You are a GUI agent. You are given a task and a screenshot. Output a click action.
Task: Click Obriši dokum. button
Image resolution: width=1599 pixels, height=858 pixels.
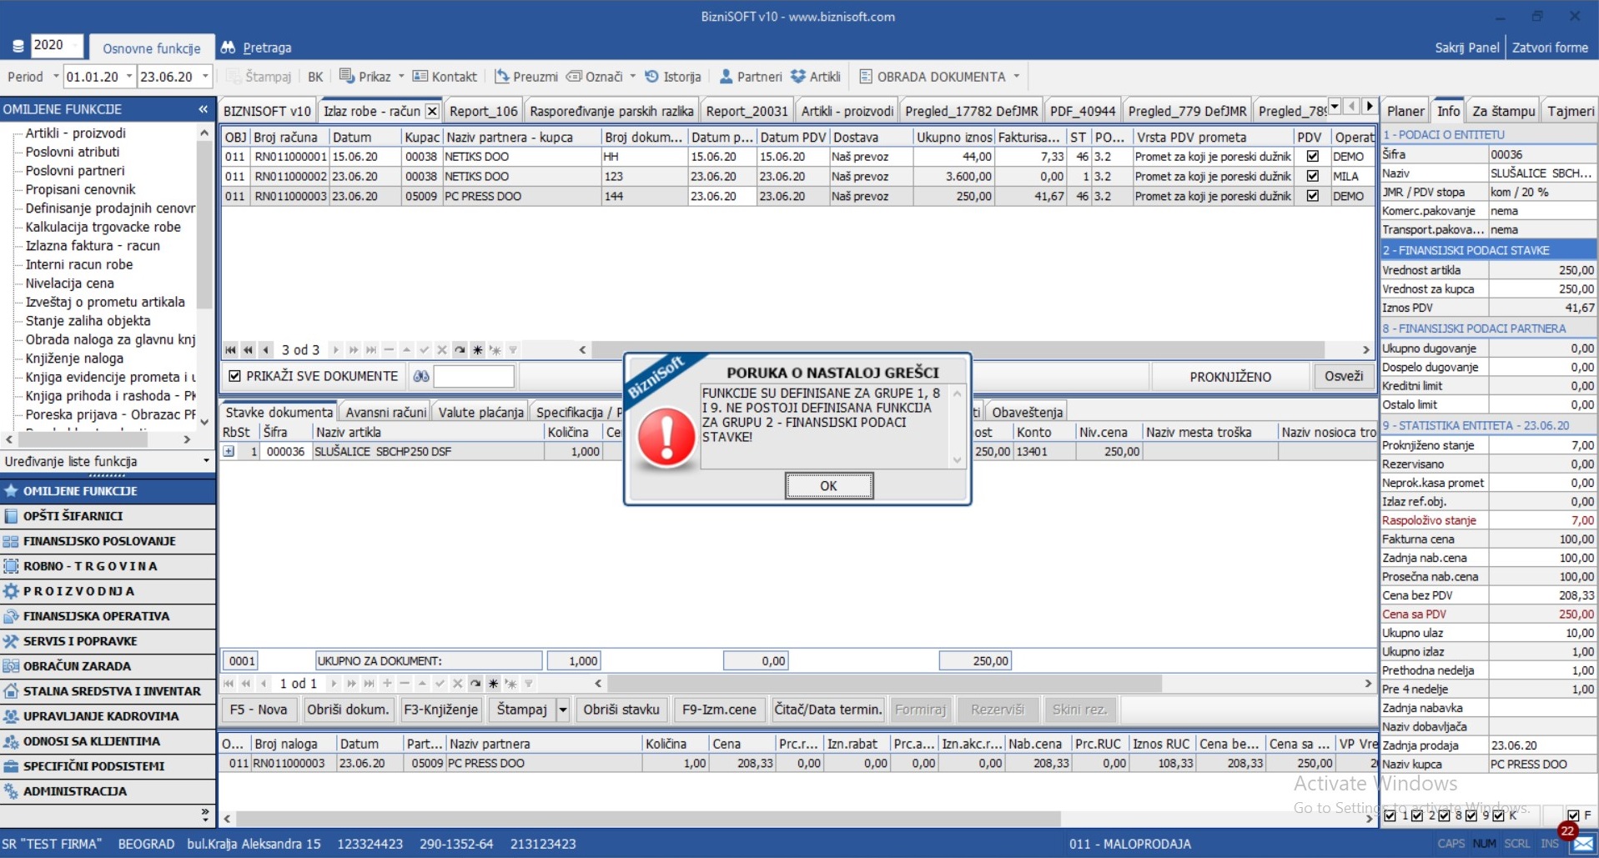coord(348,710)
